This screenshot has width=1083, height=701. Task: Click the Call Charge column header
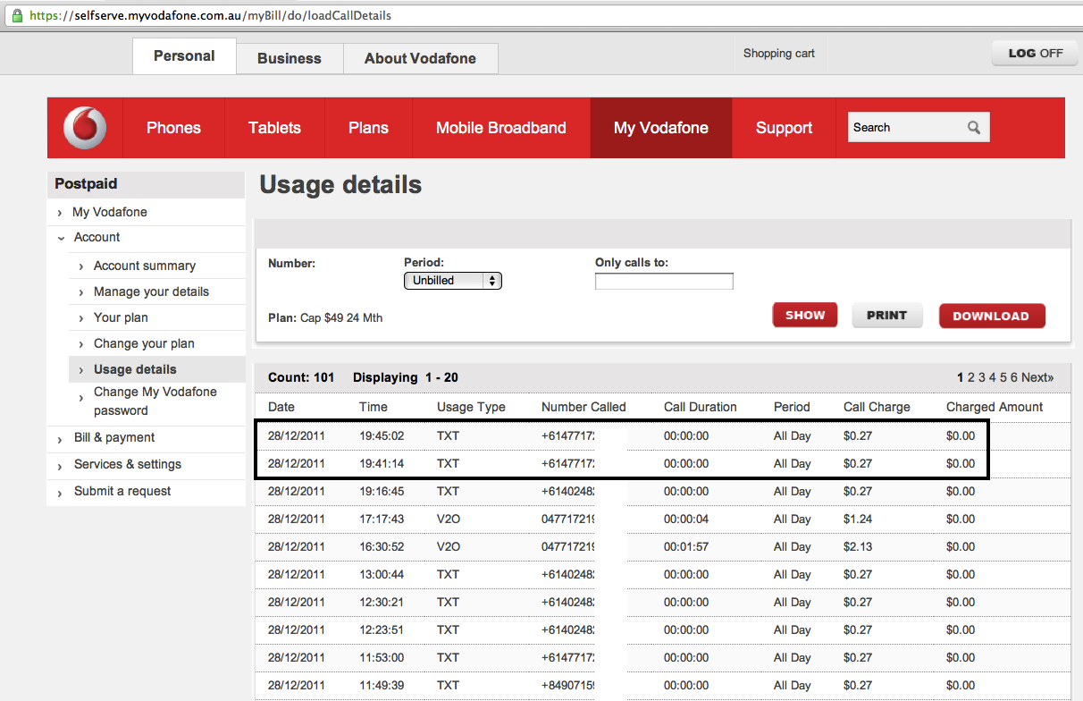click(877, 408)
